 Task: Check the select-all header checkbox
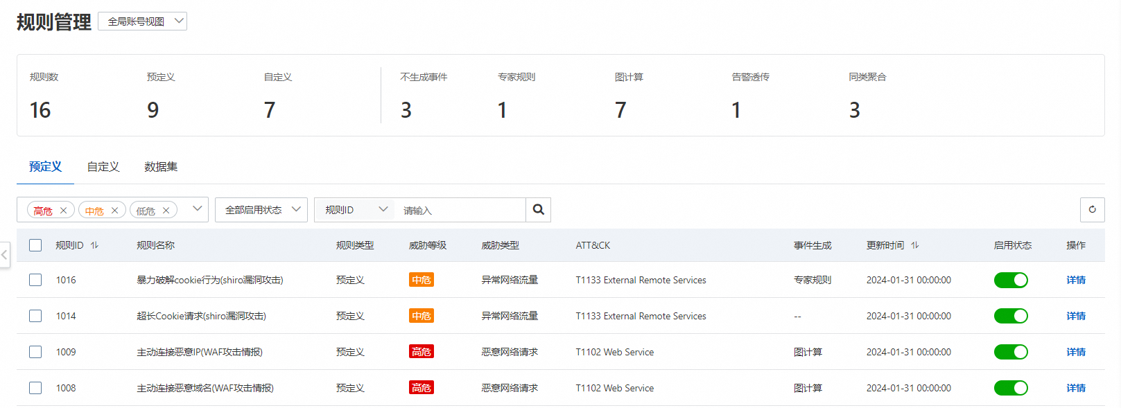35,245
